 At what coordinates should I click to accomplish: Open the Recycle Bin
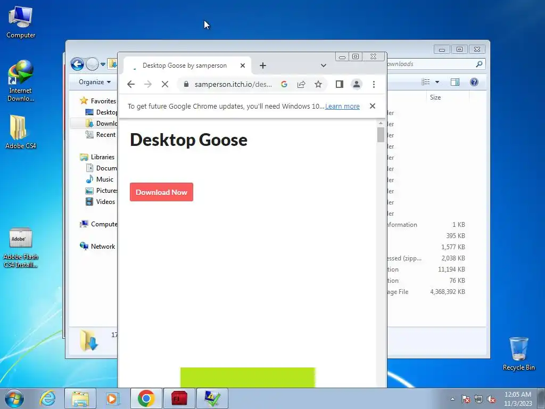[518, 354]
